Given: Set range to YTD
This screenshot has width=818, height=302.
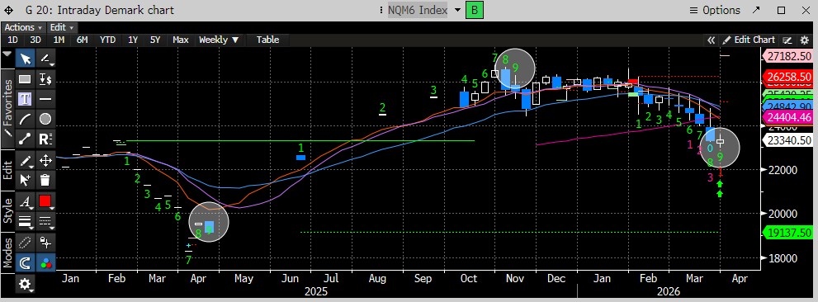Looking at the screenshot, I should [107, 40].
